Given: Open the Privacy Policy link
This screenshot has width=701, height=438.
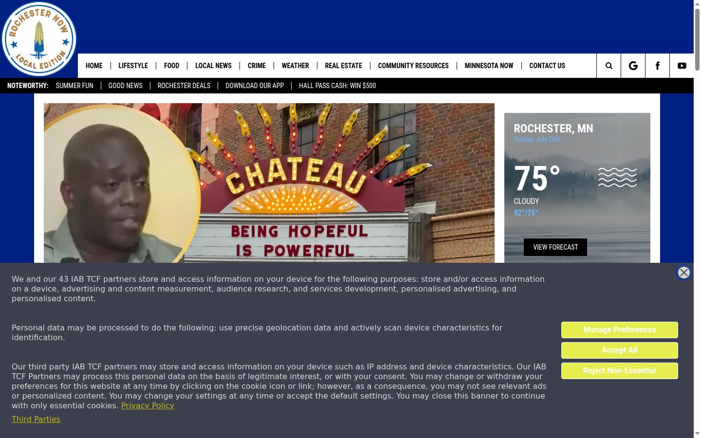Looking at the screenshot, I should coord(148,405).
